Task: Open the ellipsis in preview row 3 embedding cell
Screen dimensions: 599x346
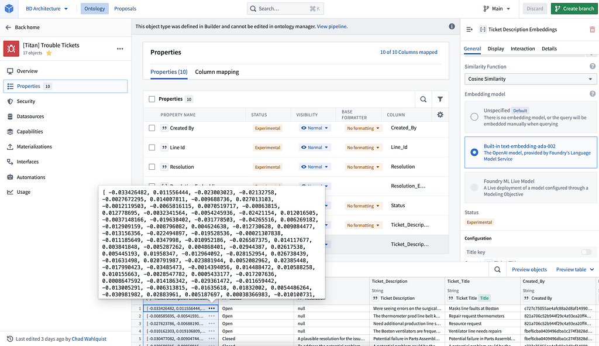Action: [x=212, y=323]
